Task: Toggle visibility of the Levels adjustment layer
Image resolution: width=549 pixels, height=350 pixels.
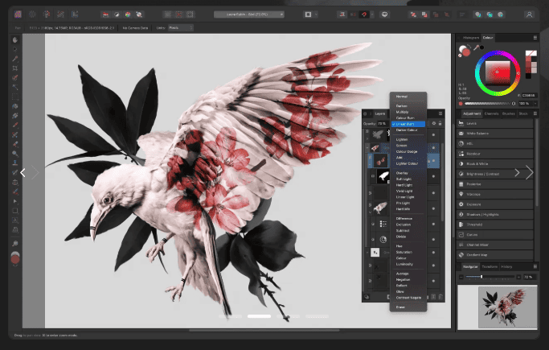Action: [x=433, y=224]
